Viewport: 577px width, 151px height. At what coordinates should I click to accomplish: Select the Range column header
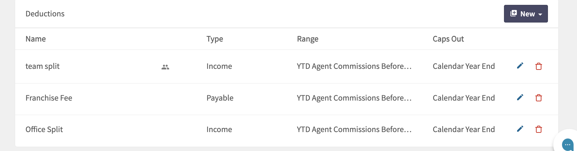tap(308, 39)
